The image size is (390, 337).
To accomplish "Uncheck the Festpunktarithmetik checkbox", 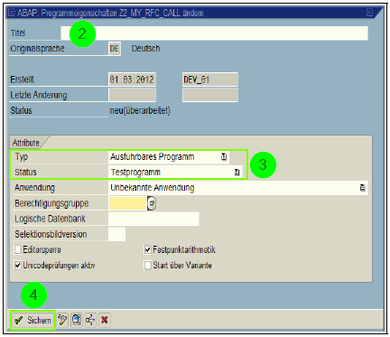I will tap(148, 249).
